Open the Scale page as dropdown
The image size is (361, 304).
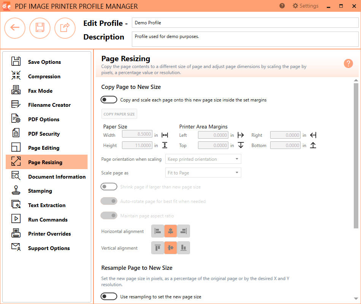point(203,172)
